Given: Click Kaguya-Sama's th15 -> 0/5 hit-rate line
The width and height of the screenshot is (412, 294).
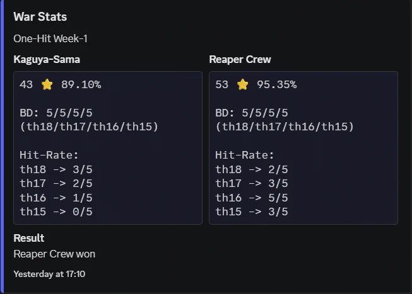Looking at the screenshot, I should point(56,212).
